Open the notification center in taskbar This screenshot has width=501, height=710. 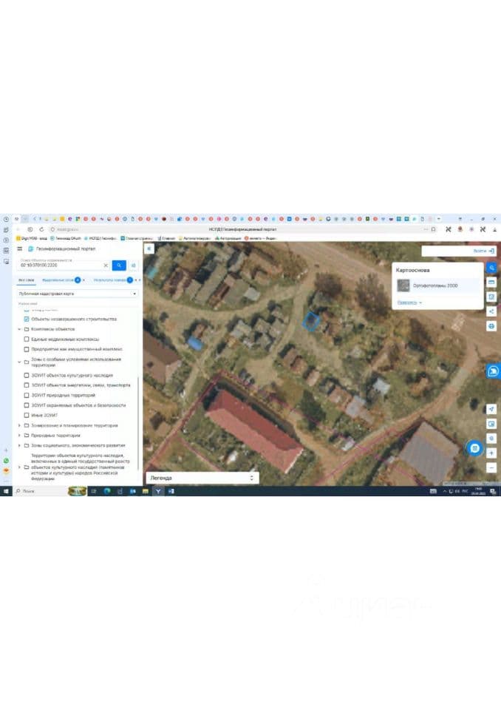pos(493,491)
